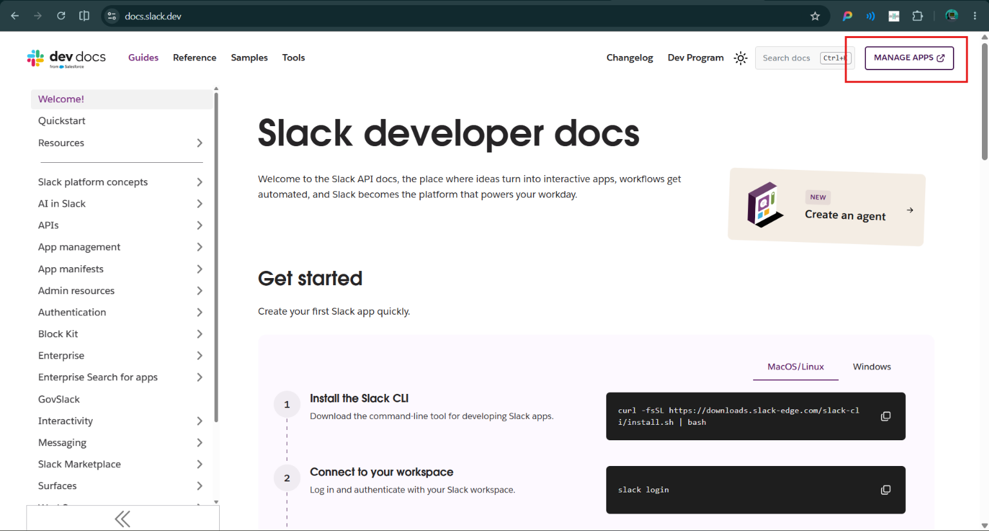Expand the Authentication chevron
Viewport: 989px width, 531px height.
(x=200, y=312)
